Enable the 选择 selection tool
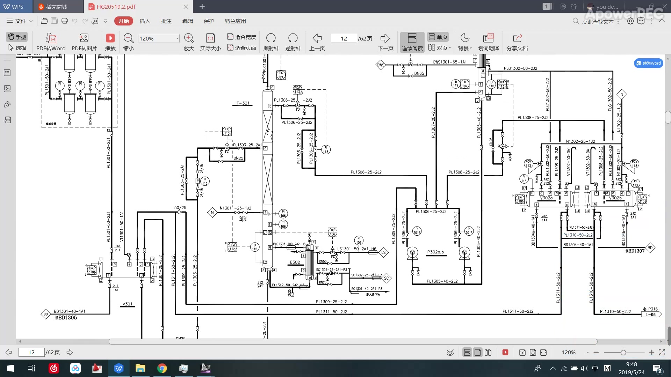The height and width of the screenshot is (377, 671). (17, 48)
